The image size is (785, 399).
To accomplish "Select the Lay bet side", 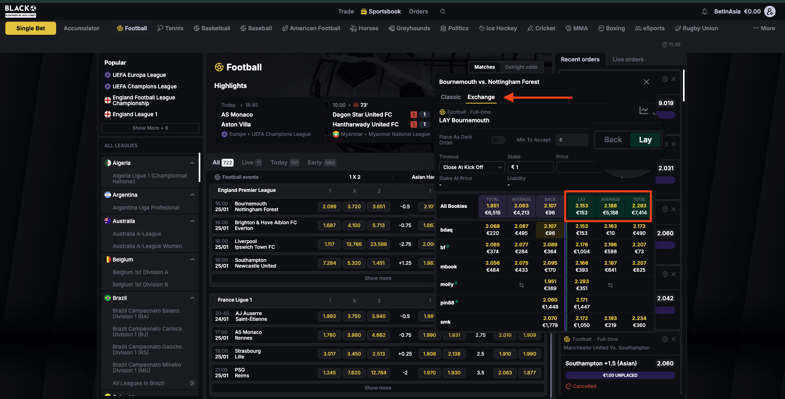I will coord(645,140).
